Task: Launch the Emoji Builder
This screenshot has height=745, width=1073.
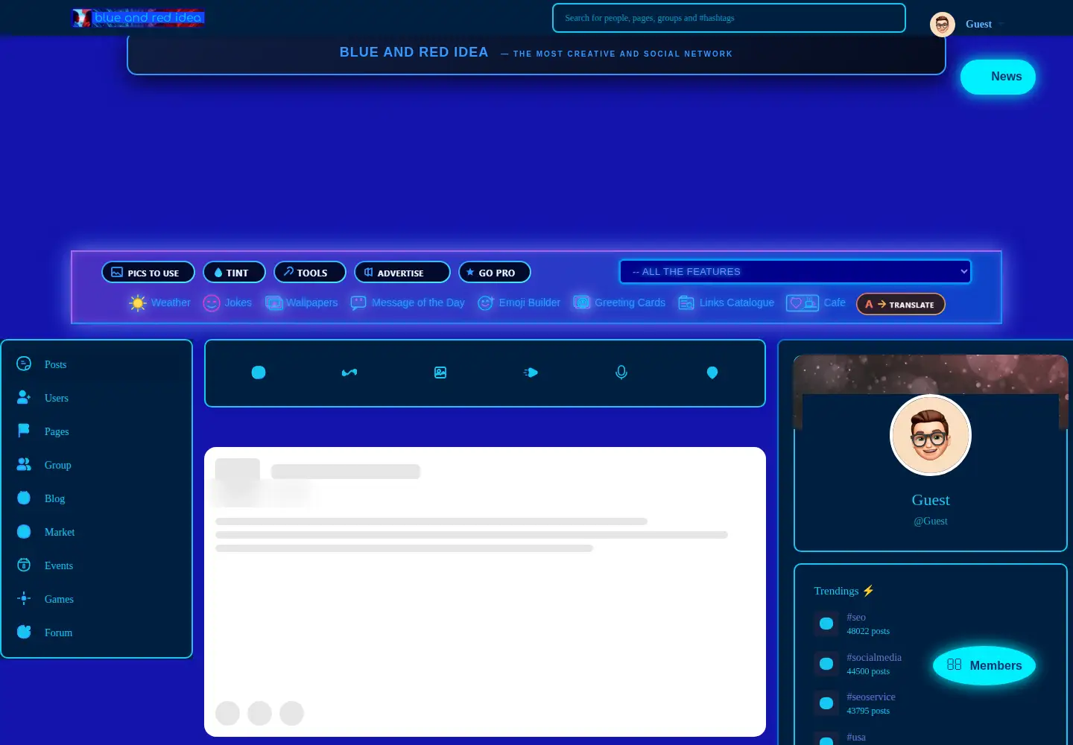Action: pyautogui.click(x=519, y=302)
